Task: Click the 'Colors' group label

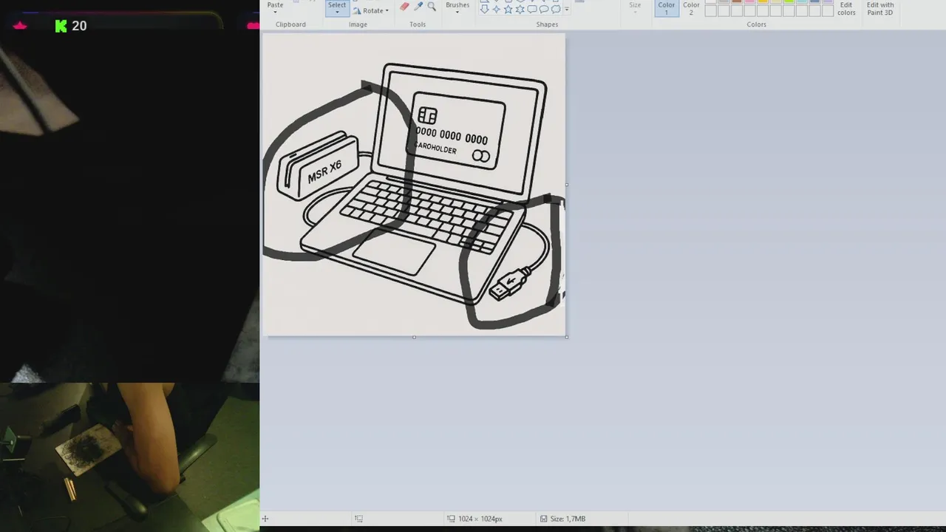Action: [756, 24]
